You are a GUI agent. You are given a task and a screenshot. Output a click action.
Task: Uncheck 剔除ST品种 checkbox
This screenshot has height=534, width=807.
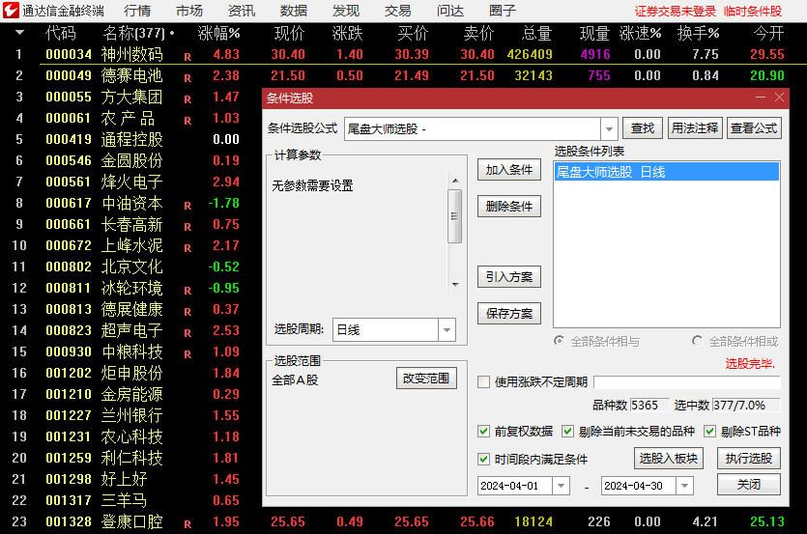pos(709,431)
